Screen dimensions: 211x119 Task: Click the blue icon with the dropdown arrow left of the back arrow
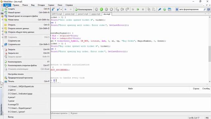(x=58, y=10)
